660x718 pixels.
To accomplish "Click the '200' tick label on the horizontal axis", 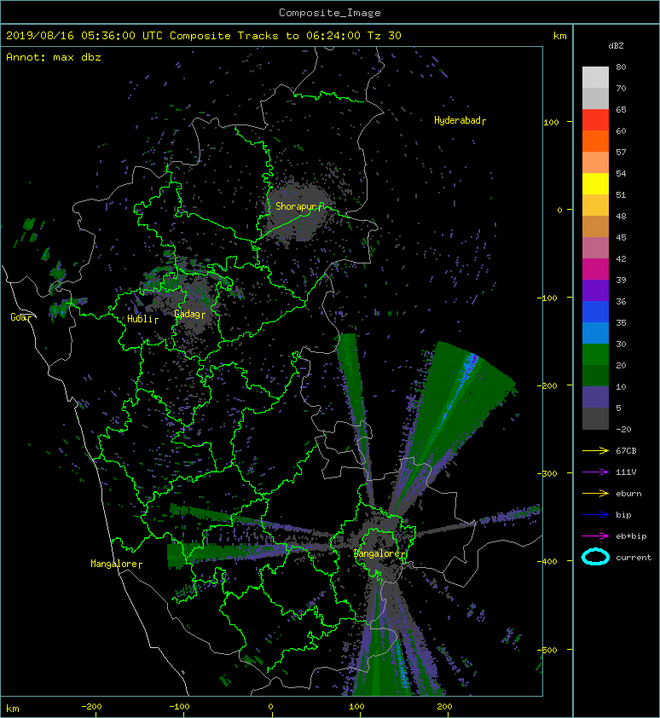I will point(444,707).
